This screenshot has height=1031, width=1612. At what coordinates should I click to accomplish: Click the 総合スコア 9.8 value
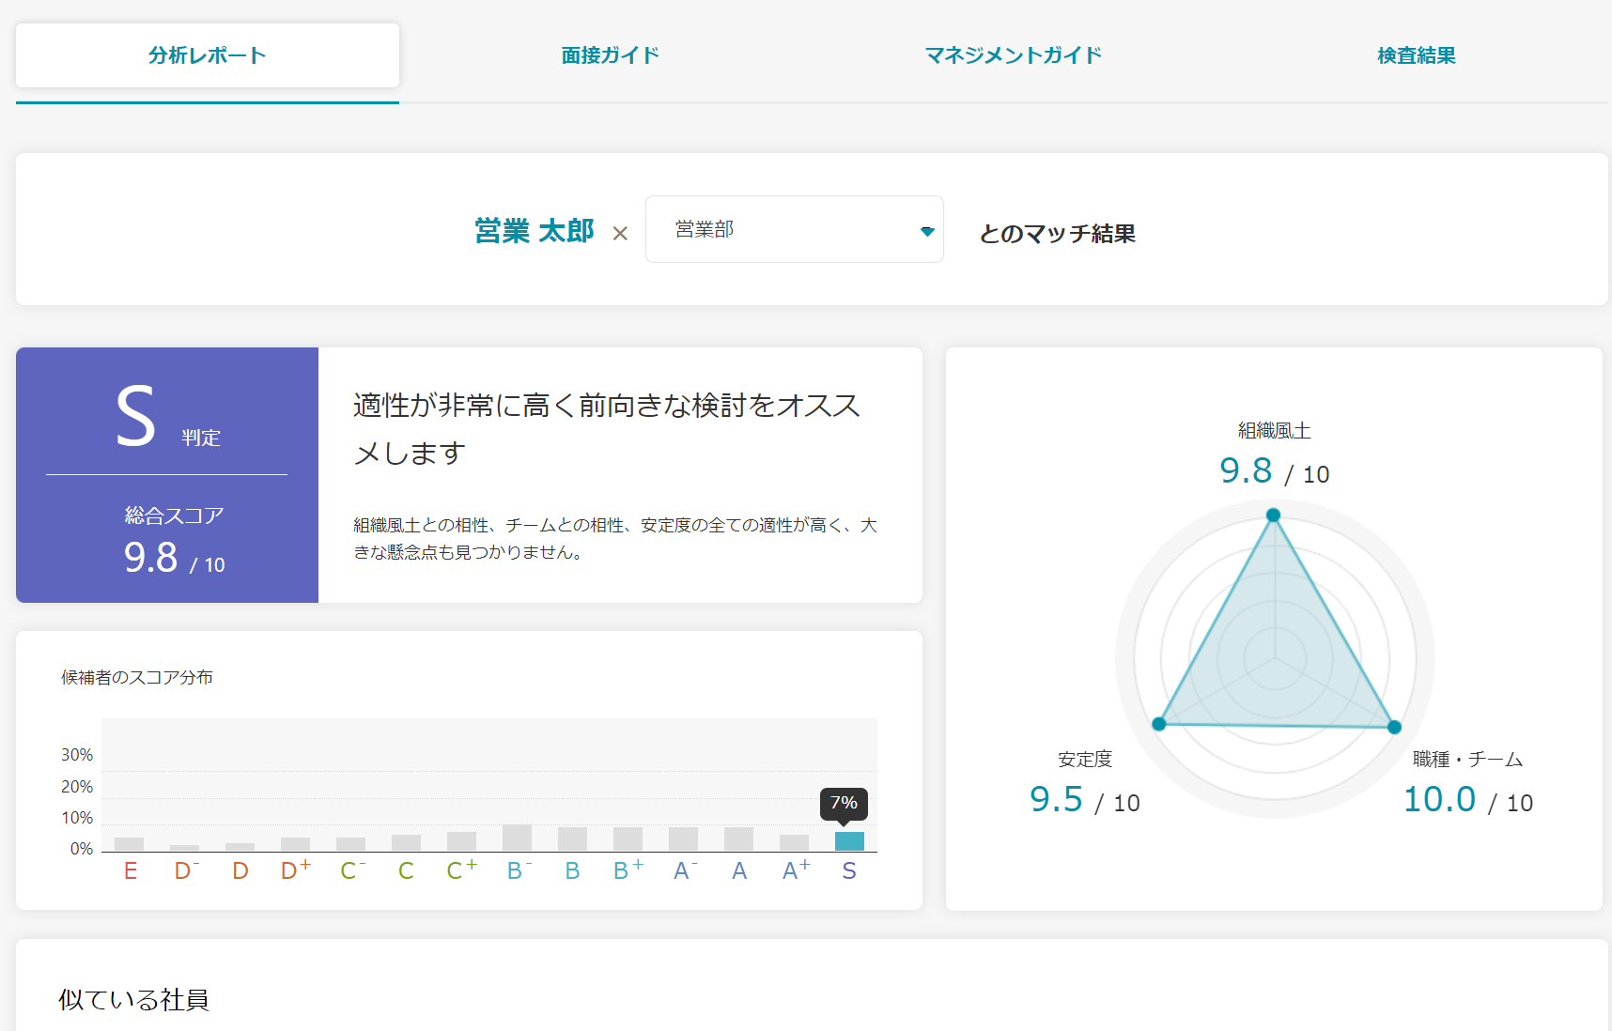[149, 558]
